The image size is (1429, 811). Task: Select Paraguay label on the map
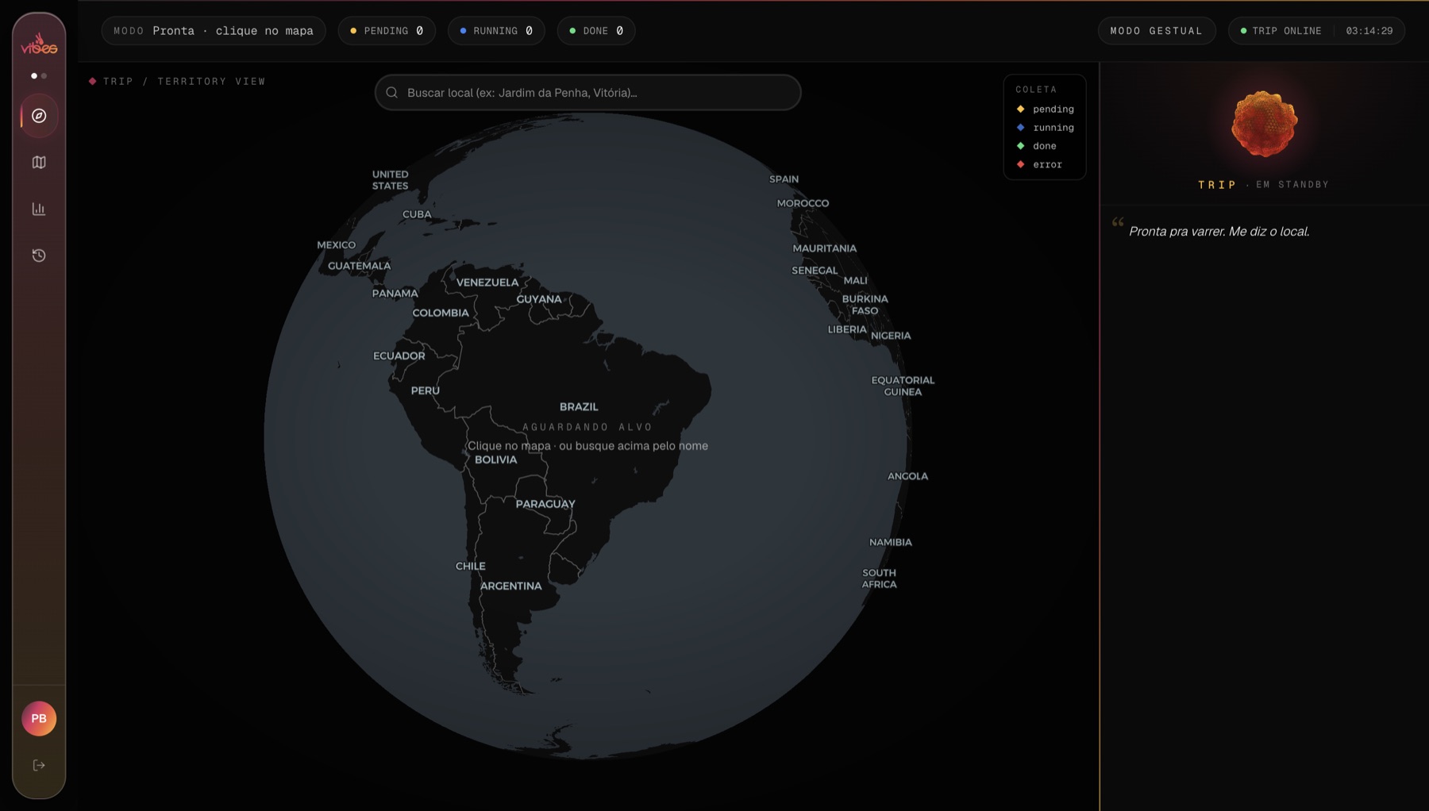coord(545,505)
